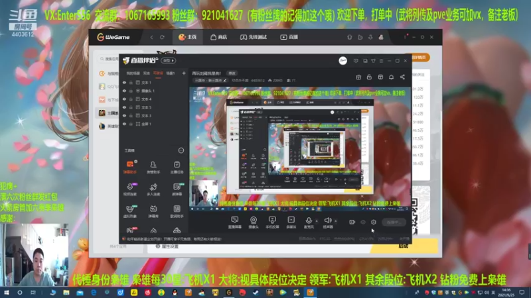Click the streamer avatar in title bar
The image size is (531, 298).
coord(342,61)
